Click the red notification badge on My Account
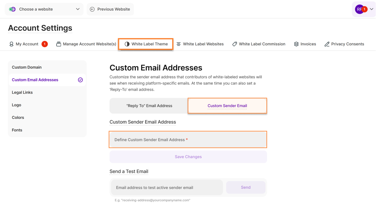 tap(44, 44)
